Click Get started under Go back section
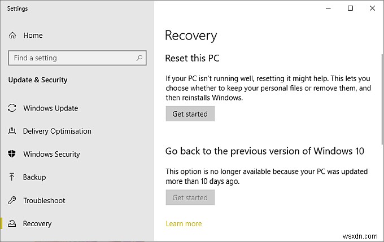The height and width of the screenshot is (242, 384). 190,198
